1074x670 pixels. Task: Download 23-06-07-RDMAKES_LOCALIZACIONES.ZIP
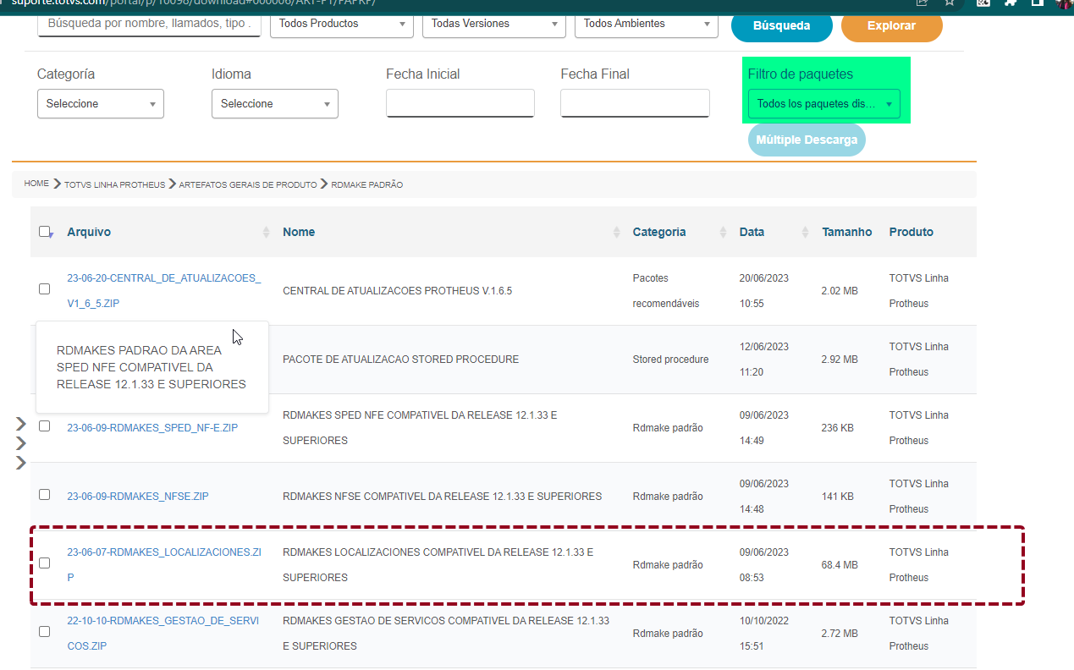164,564
